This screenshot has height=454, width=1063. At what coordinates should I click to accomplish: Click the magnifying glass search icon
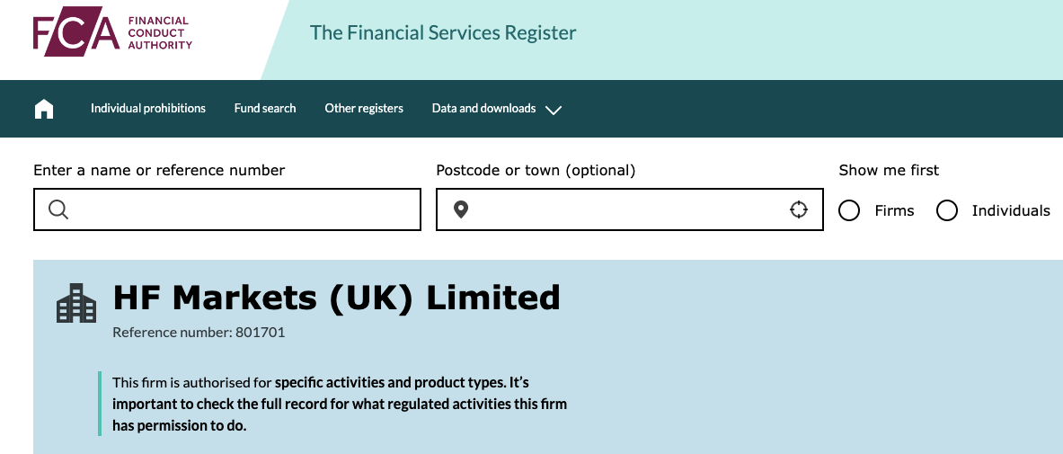point(59,210)
